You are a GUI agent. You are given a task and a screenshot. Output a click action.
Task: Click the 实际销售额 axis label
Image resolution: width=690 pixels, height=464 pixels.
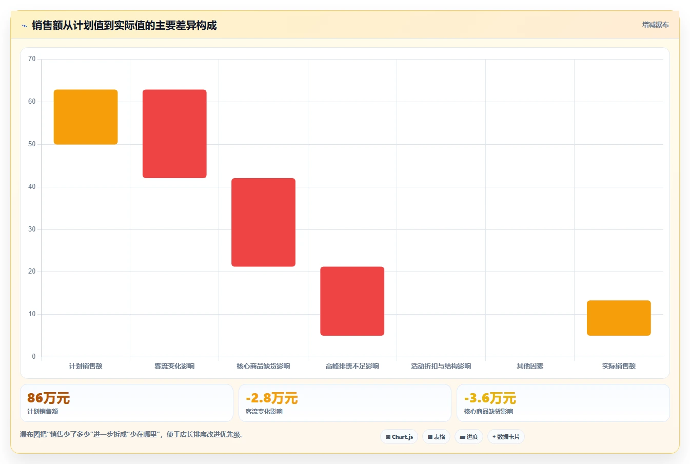(x=619, y=366)
